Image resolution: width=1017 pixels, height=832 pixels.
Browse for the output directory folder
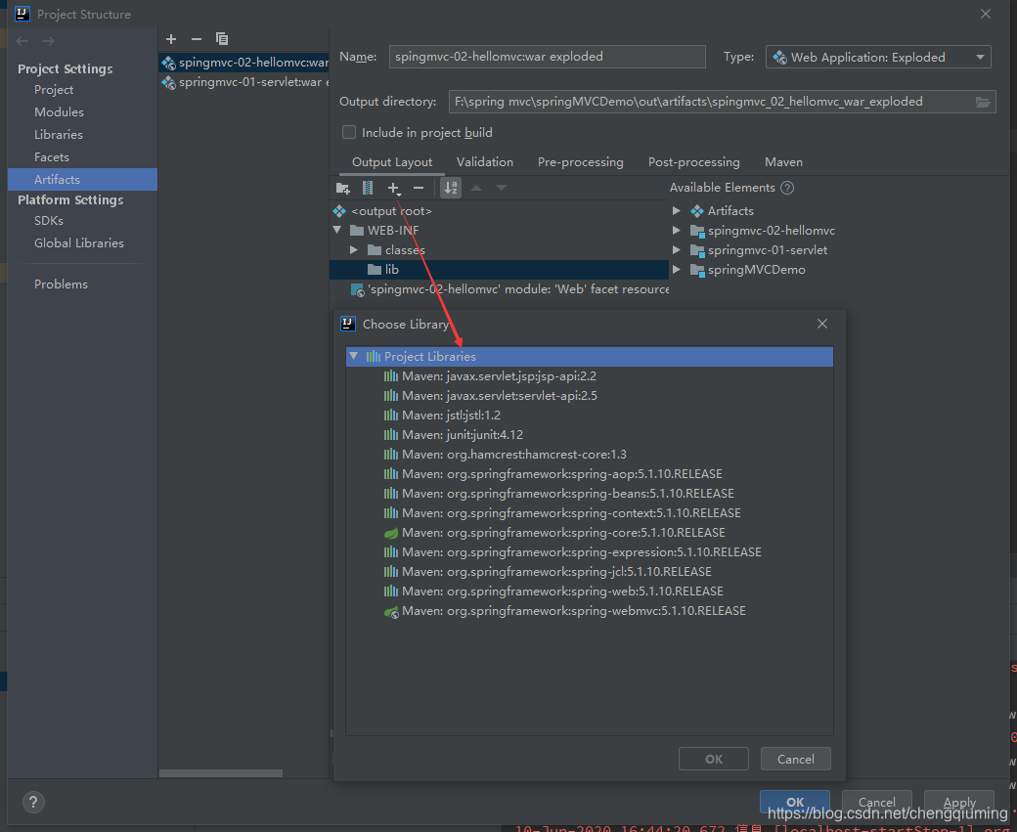pyautogui.click(x=983, y=102)
